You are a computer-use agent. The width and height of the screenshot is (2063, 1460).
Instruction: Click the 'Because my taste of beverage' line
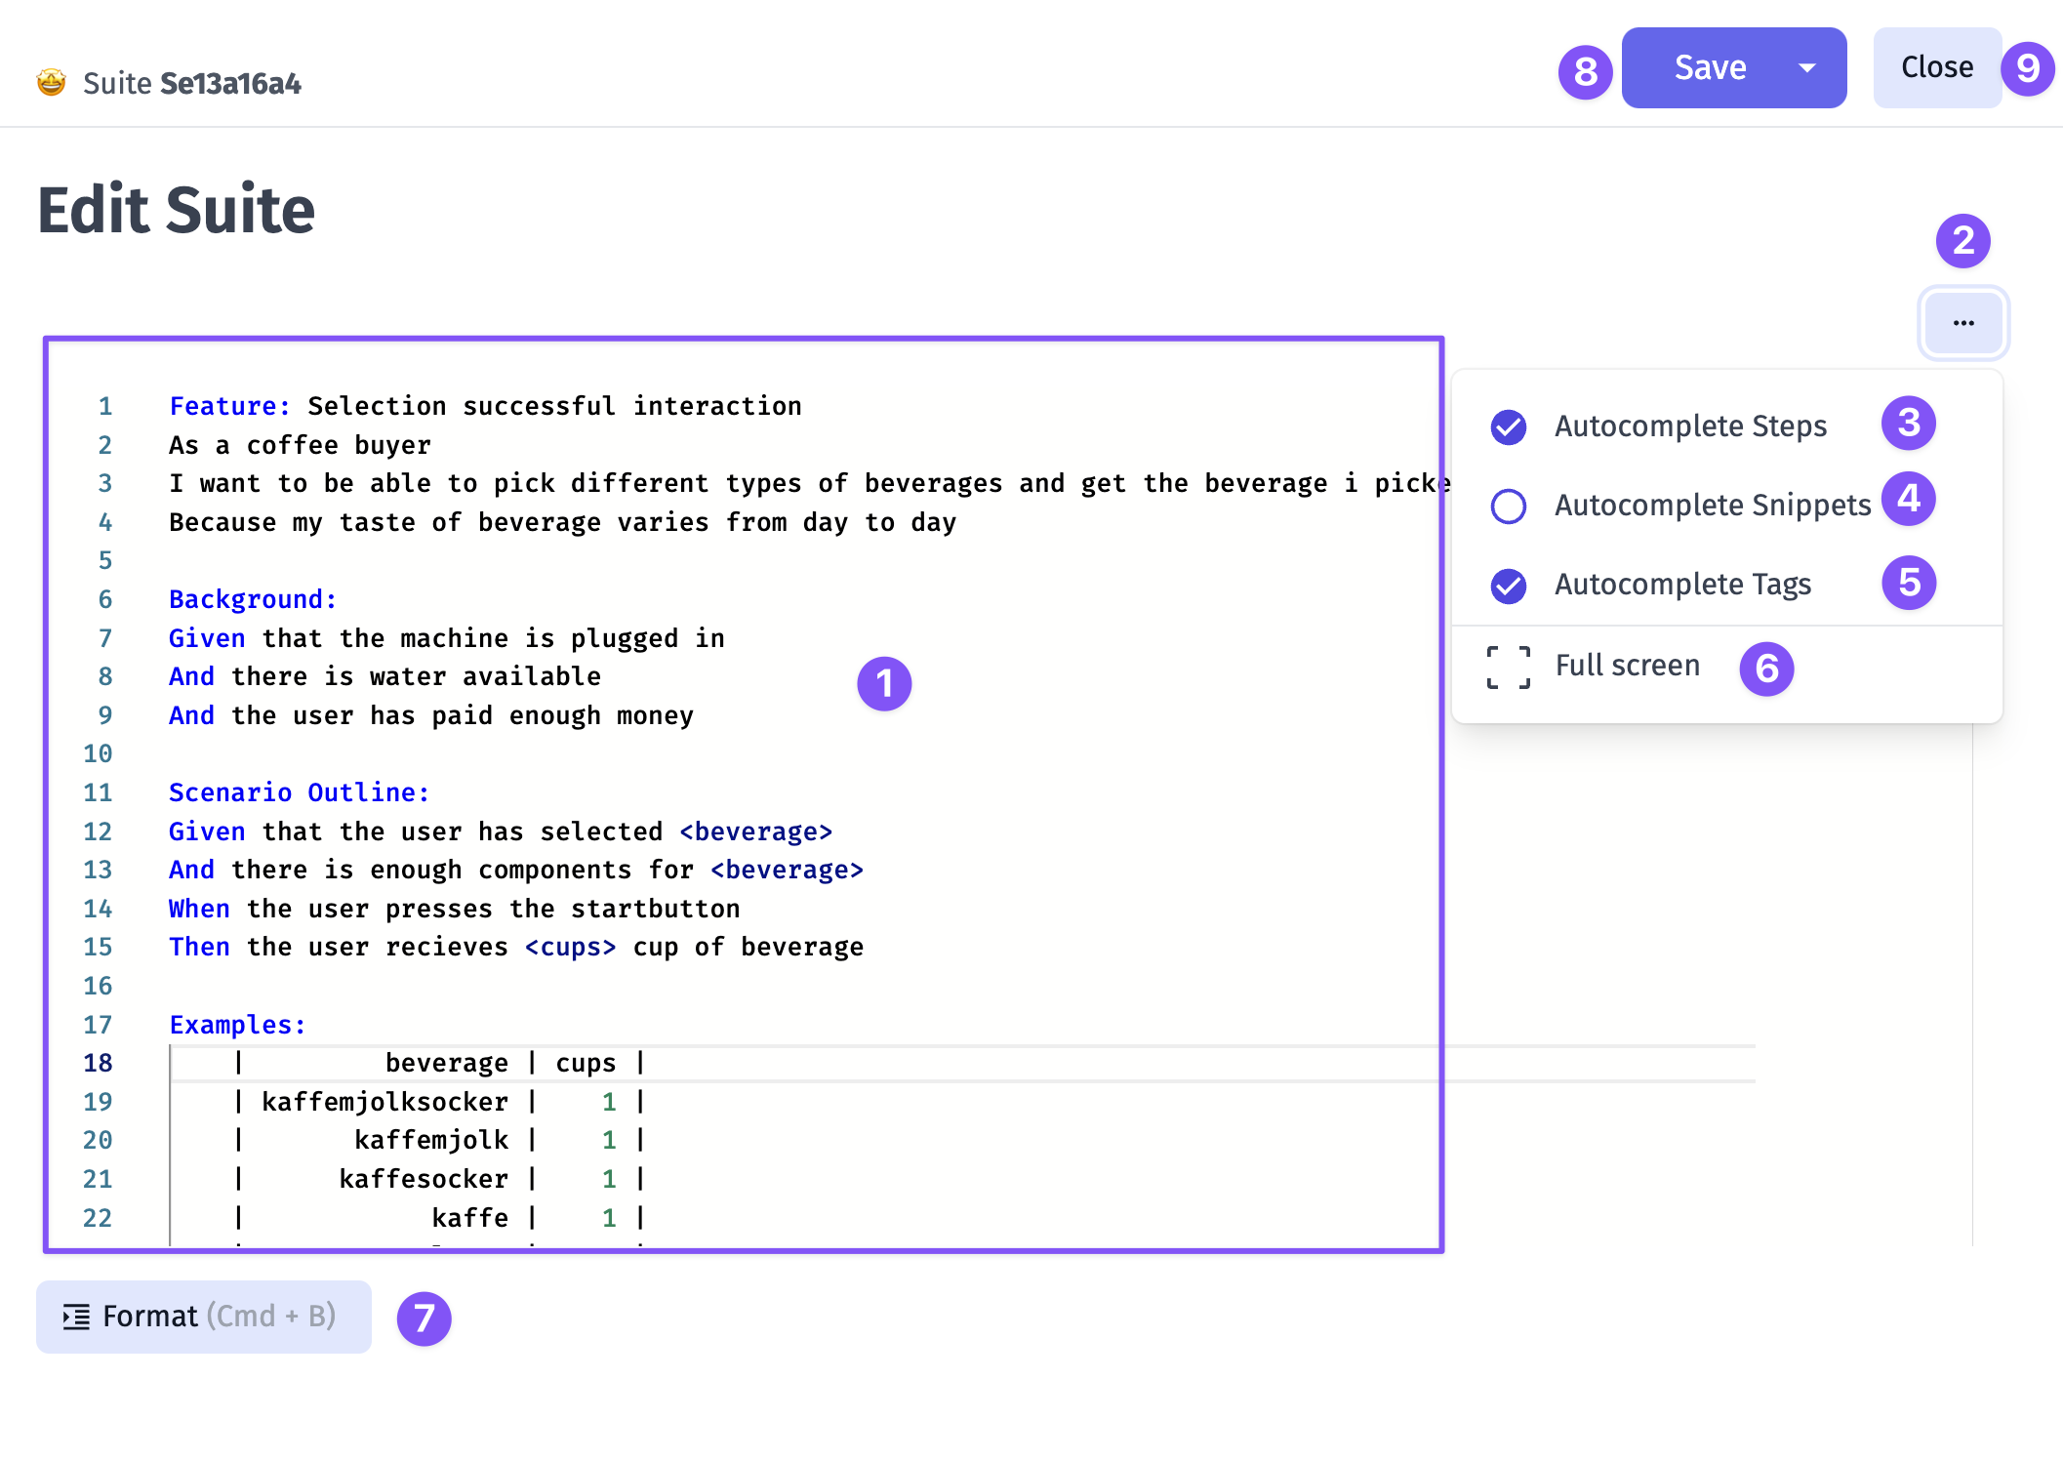point(563,522)
